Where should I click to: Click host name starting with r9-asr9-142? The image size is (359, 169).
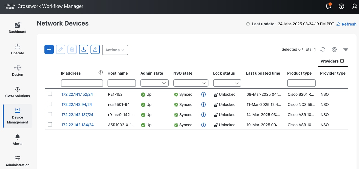tap(121, 115)
